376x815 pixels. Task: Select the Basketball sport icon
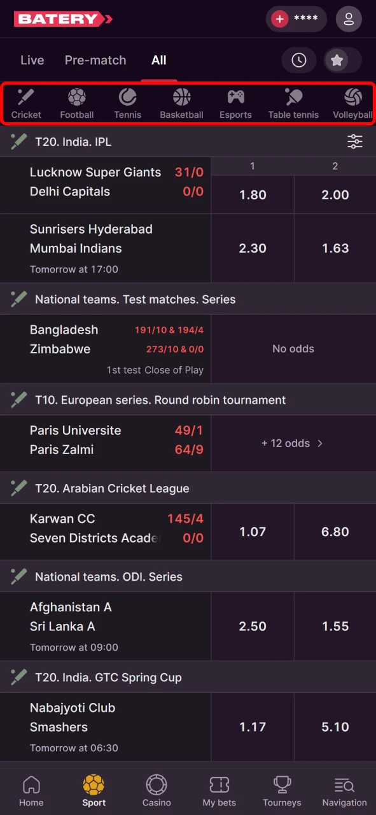tap(181, 97)
